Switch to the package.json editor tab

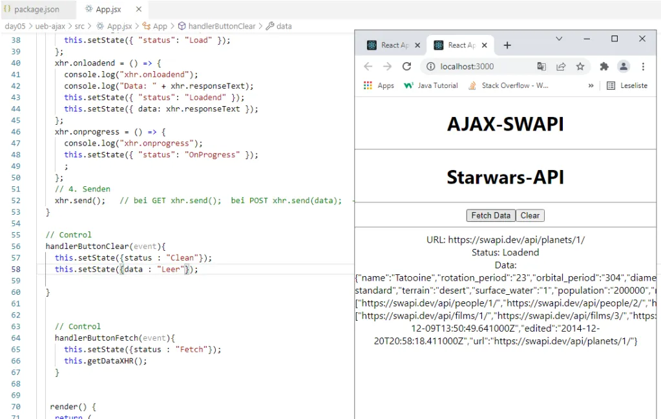click(x=32, y=9)
